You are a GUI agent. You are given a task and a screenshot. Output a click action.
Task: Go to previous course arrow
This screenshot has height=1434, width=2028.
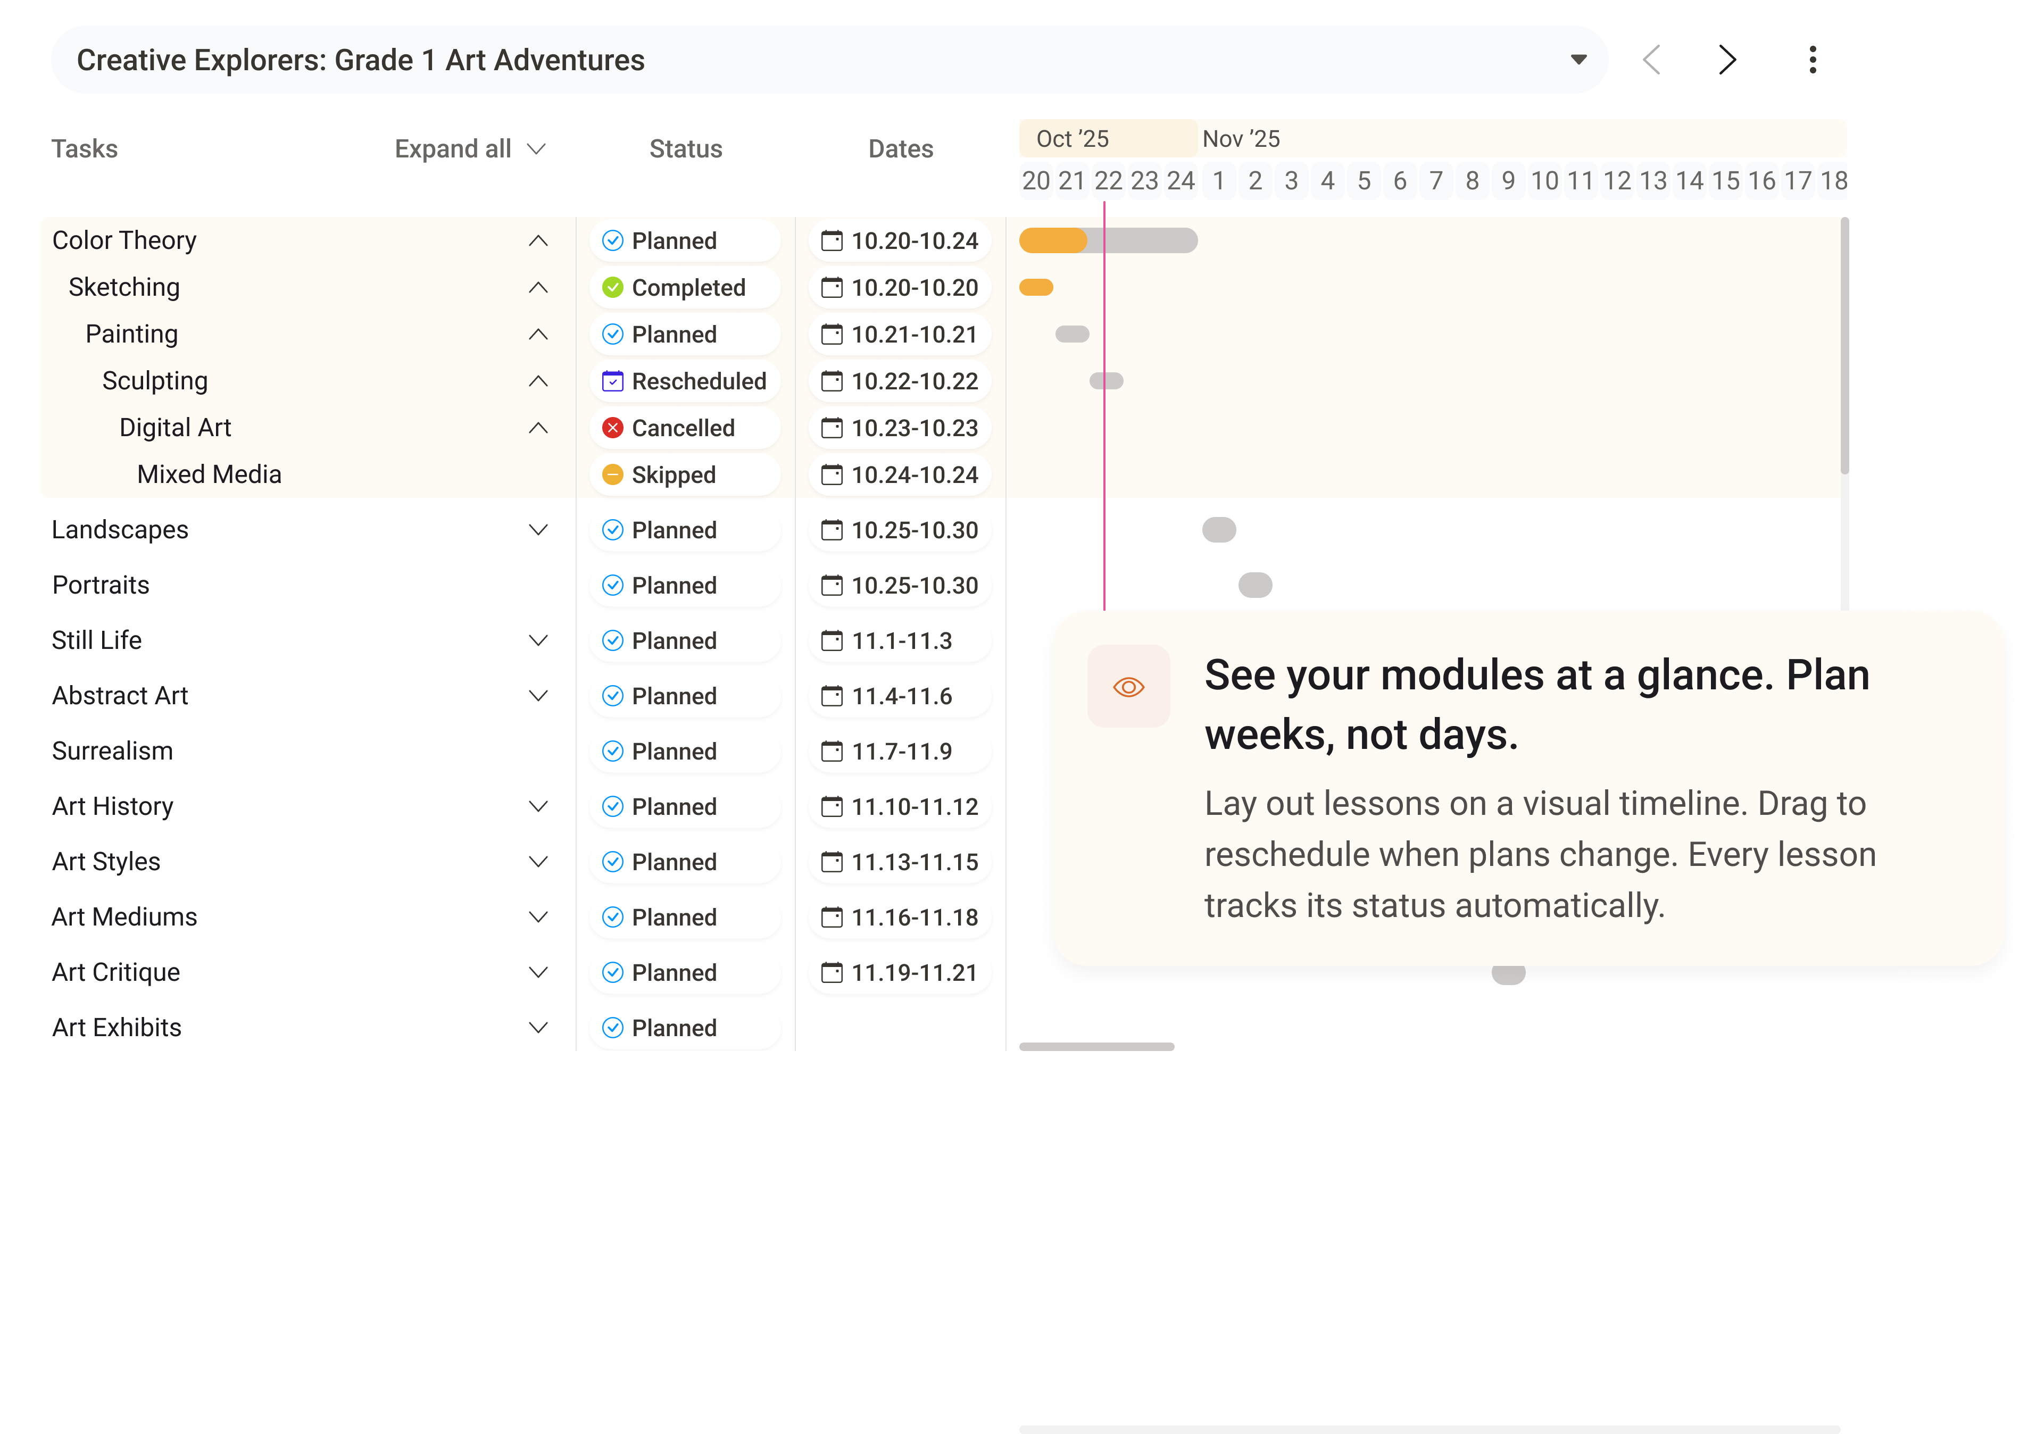1652,60
